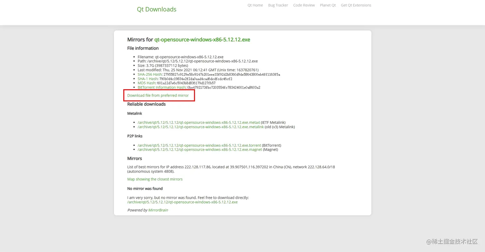Select the No mirror was found heading

145,189
